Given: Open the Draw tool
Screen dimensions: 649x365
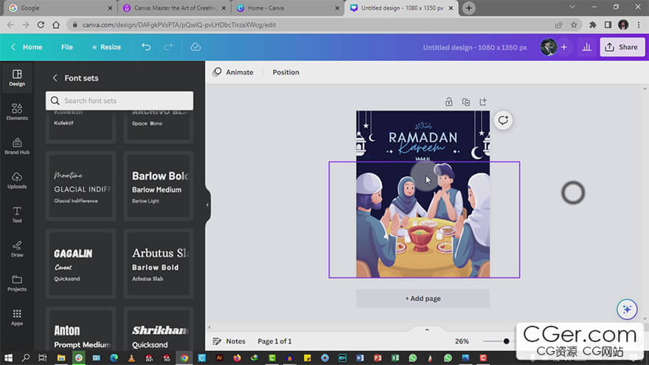Looking at the screenshot, I should pyautogui.click(x=17, y=248).
